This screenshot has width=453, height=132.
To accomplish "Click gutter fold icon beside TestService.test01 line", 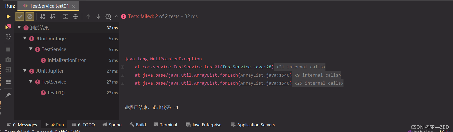I will 123,67.
